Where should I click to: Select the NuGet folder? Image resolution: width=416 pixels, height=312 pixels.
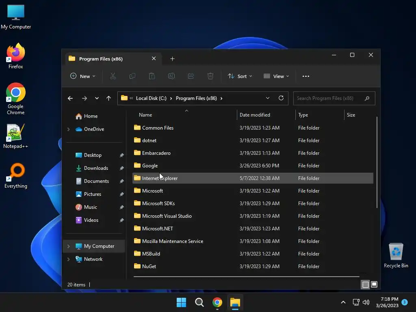point(253,266)
